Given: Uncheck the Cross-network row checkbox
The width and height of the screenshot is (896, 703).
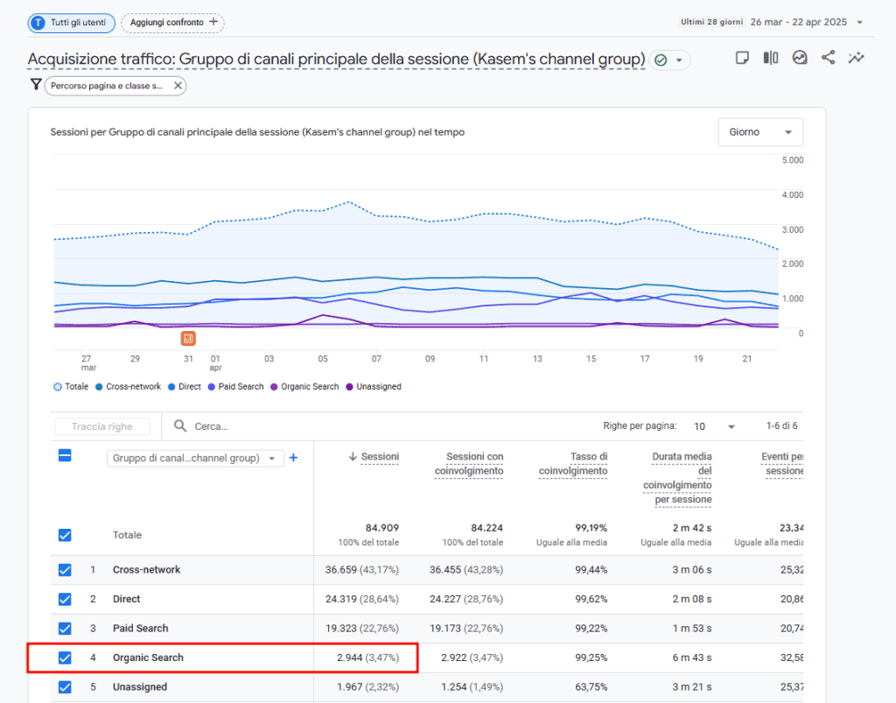Looking at the screenshot, I should coord(65,570).
